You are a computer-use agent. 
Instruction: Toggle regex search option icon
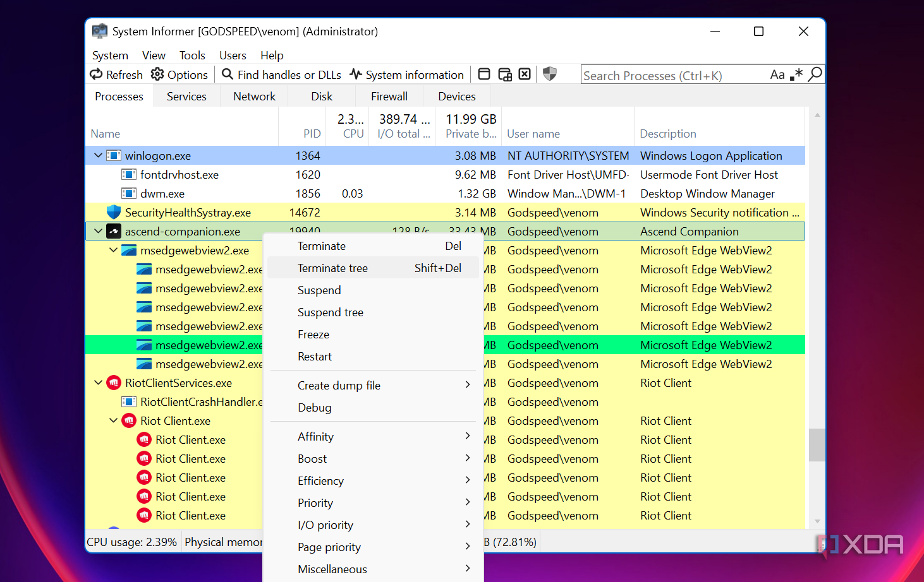point(796,74)
